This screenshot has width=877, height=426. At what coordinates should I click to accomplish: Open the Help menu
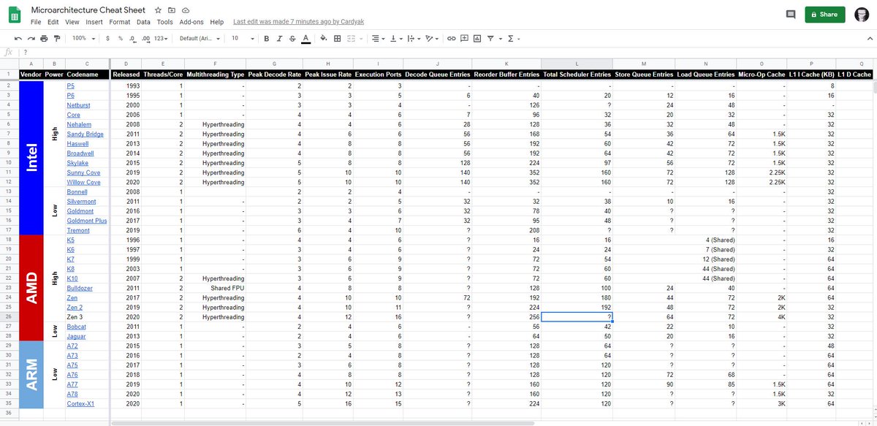217,22
